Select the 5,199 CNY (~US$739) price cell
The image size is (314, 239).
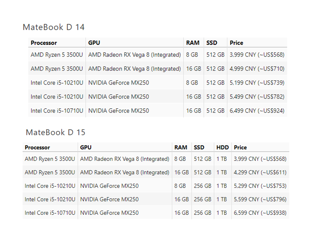click(x=257, y=83)
